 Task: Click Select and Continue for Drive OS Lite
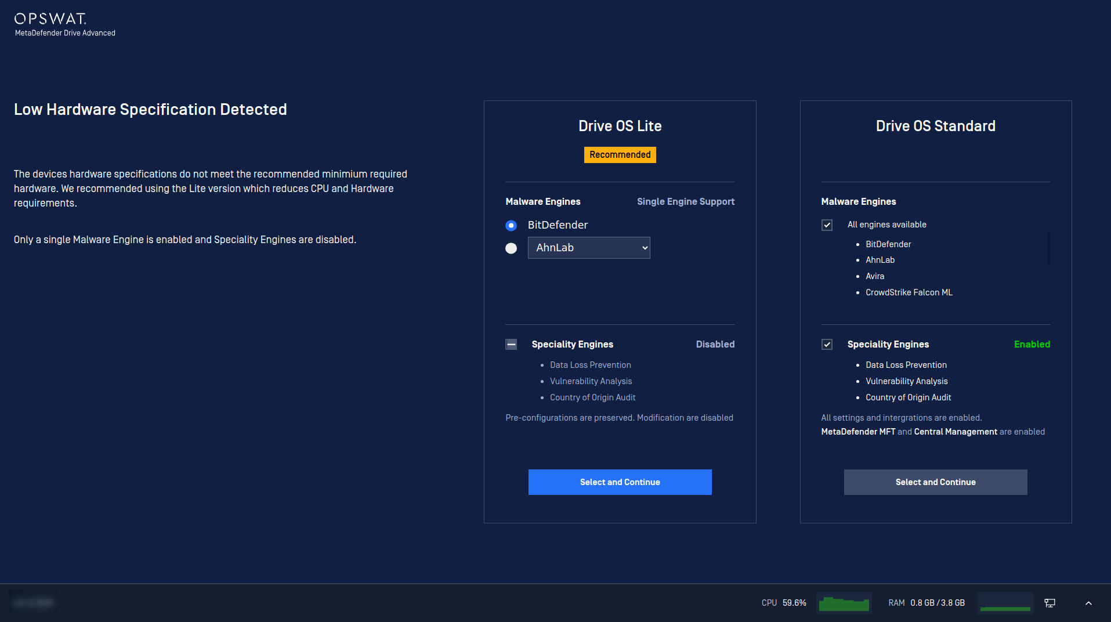point(620,482)
